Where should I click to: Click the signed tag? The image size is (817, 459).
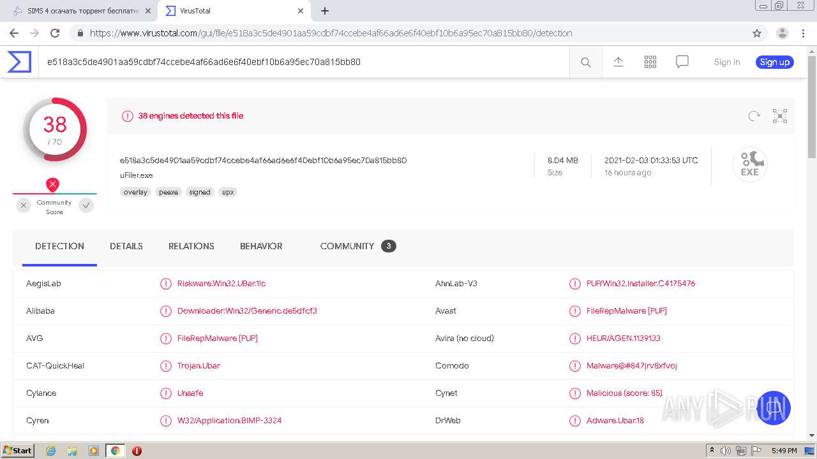[200, 192]
